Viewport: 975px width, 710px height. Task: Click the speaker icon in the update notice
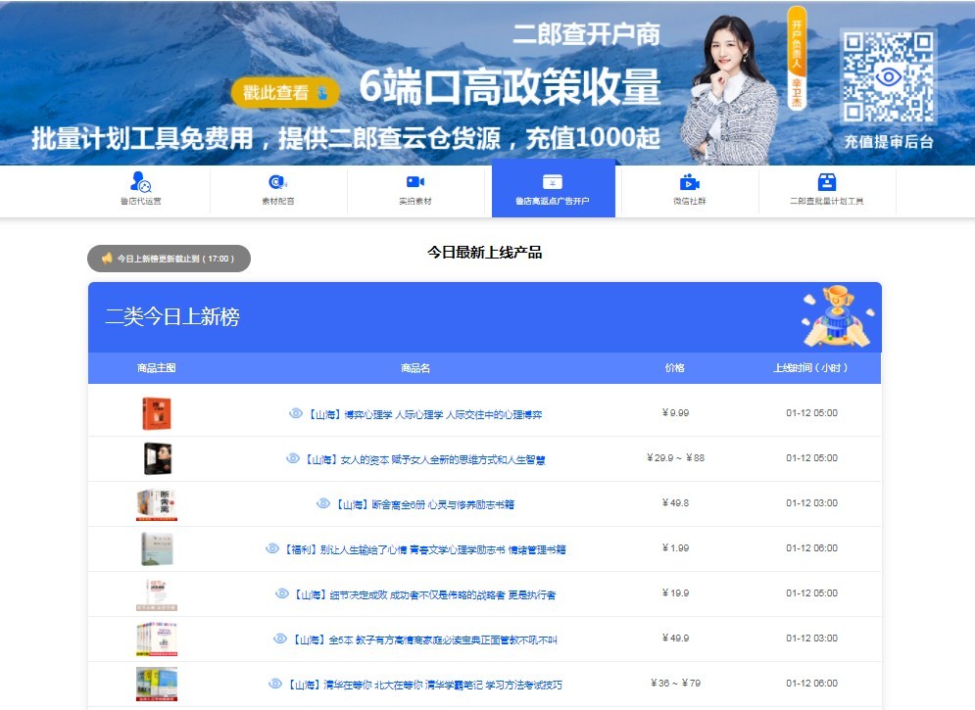pyautogui.click(x=107, y=258)
